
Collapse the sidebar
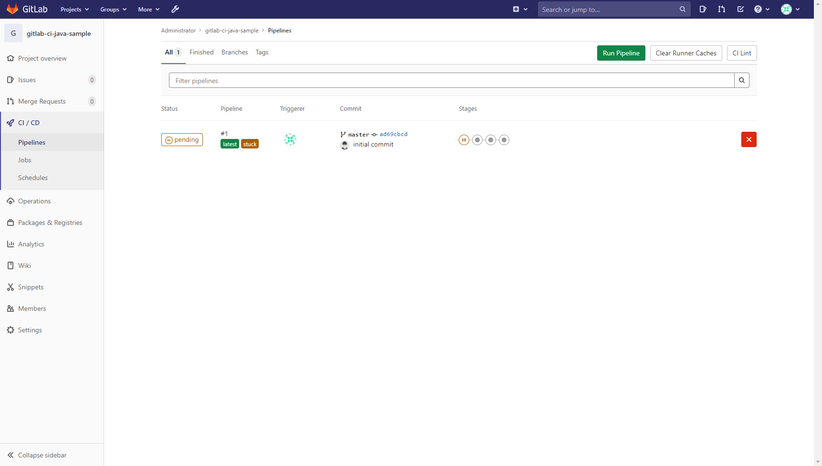(52, 455)
